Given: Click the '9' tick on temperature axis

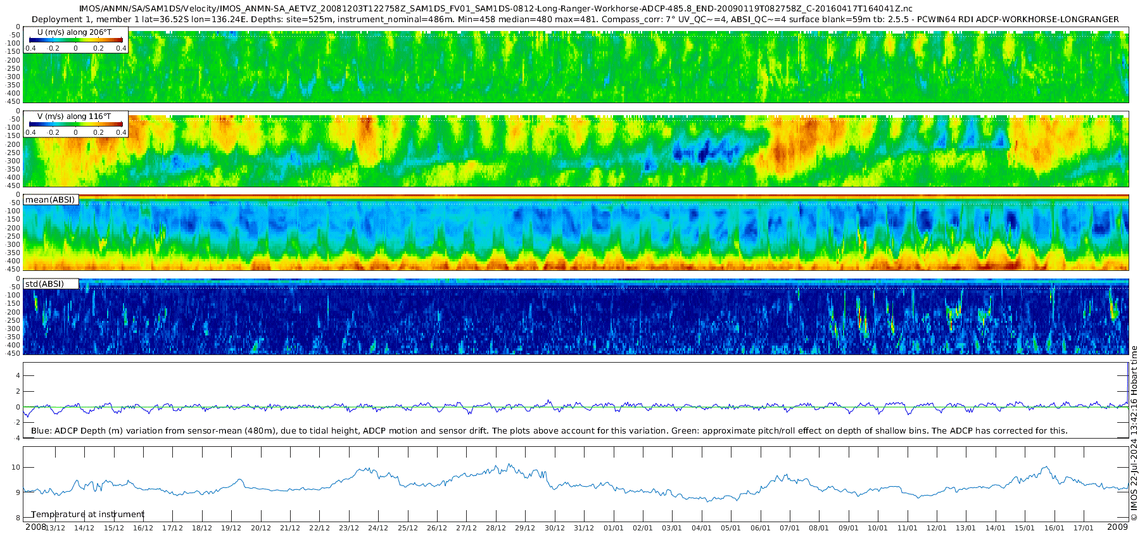Looking at the screenshot, I should 18,492.
